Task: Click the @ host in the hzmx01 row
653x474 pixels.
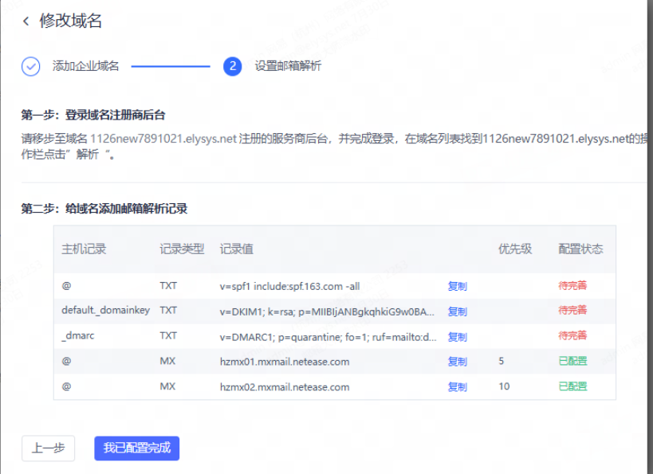Action: tap(67, 361)
